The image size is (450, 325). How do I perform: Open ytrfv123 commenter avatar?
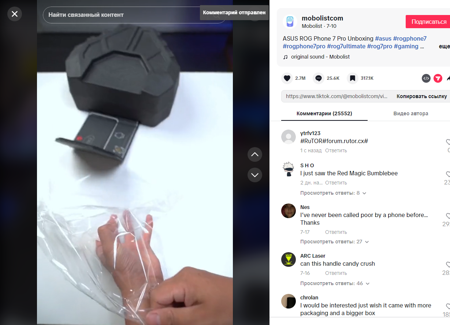(289, 137)
